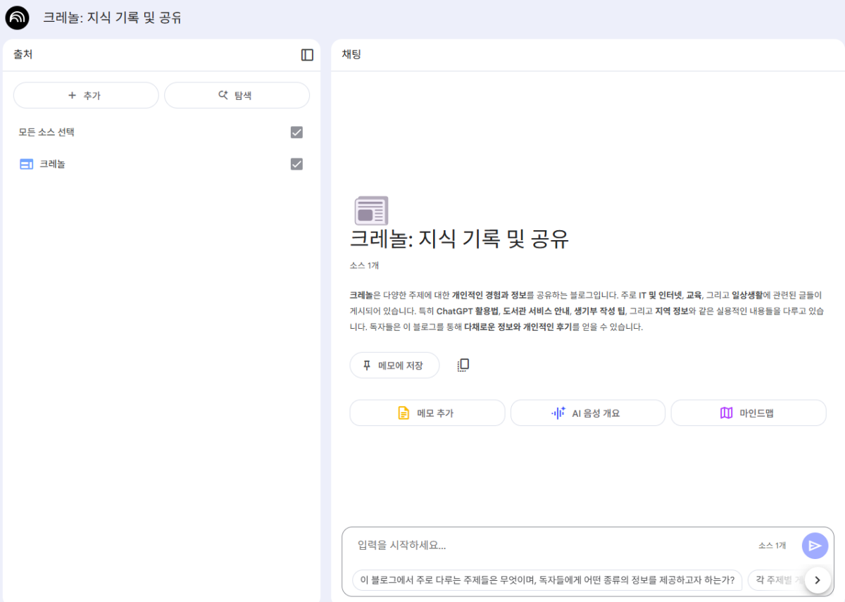Click the plus icon on the 추가 button
The image size is (845, 602).
72,95
